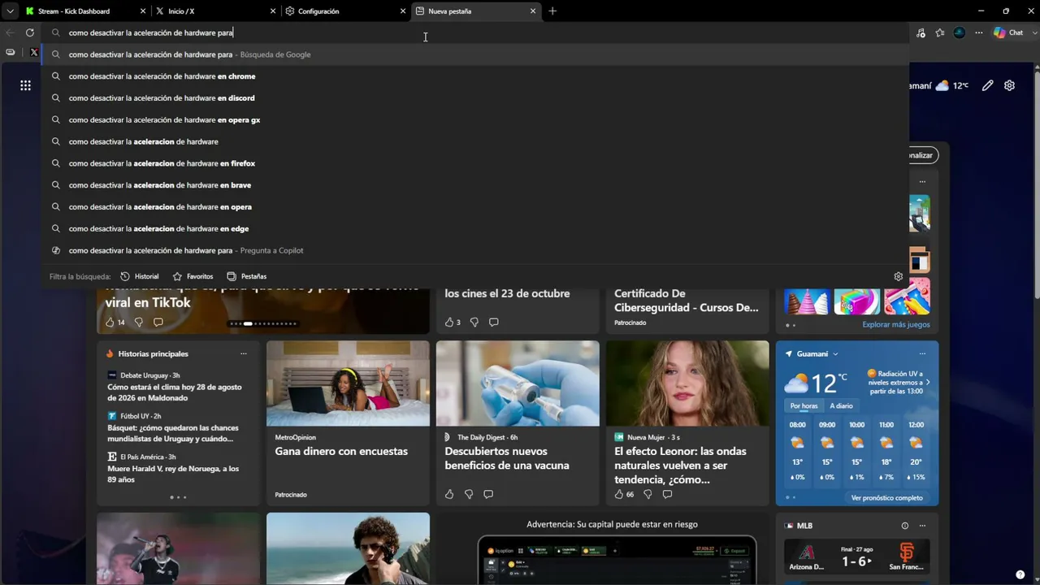Choose suggestion ending 'en discord'
Image resolution: width=1040 pixels, height=585 pixels.
click(x=475, y=98)
